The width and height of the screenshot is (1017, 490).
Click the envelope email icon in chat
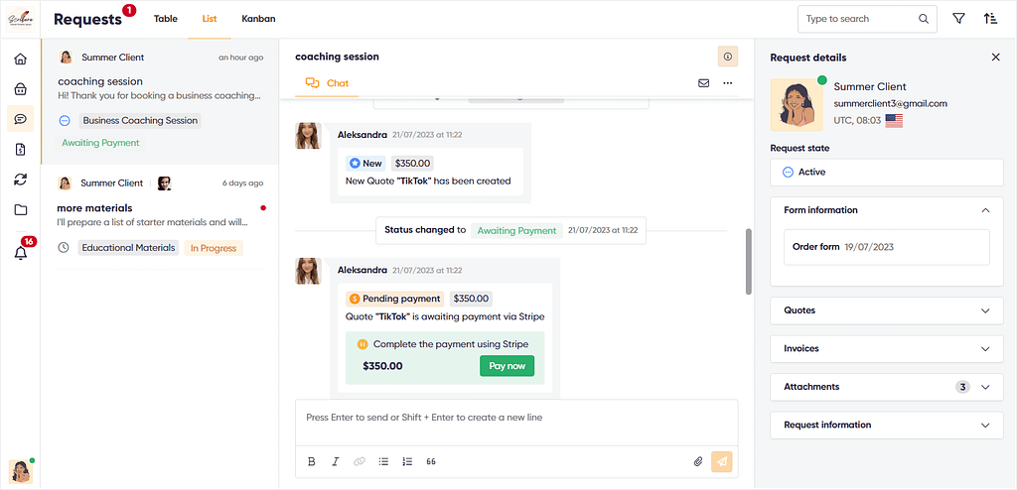[703, 83]
